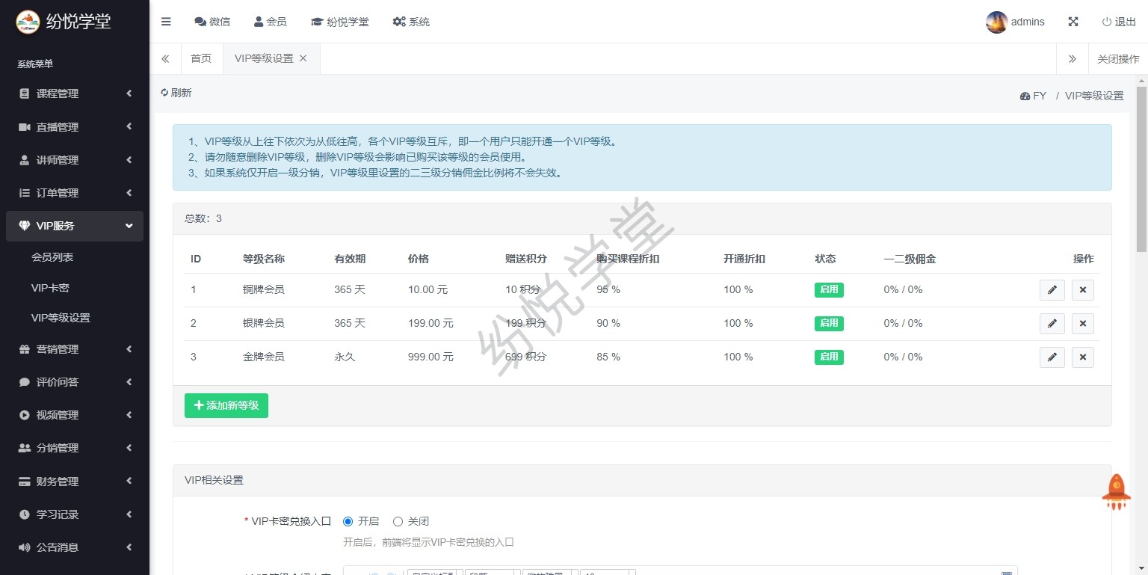
Task: Click the rocket back-to-top icon
Action: tap(1116, 492)
